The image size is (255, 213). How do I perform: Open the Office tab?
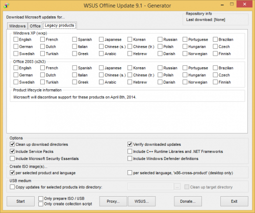35,26
